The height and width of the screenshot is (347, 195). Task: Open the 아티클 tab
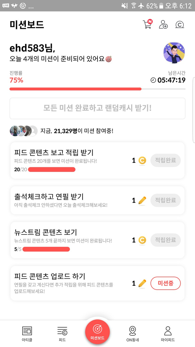[27, 333]
